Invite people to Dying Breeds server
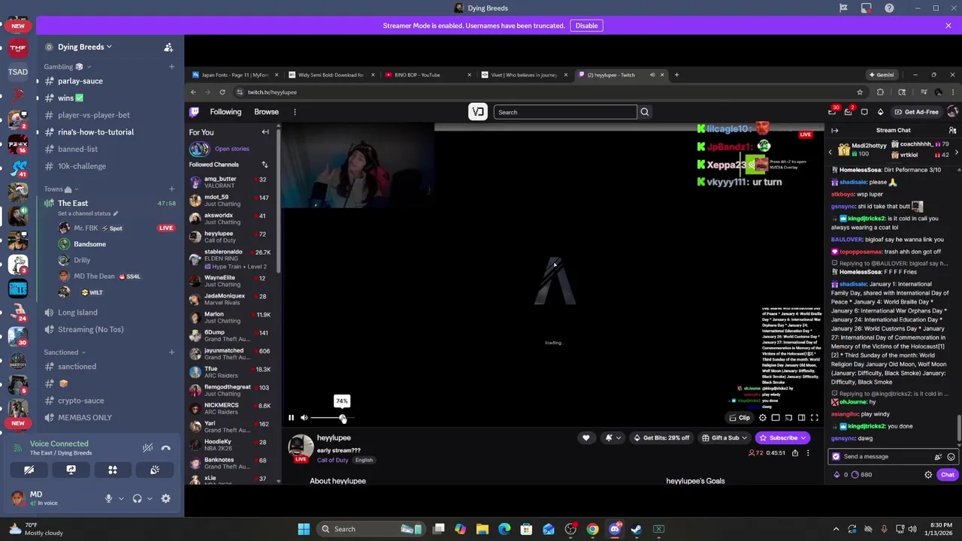The height and width of the screenshot is (541, 962). coord(168,47)
